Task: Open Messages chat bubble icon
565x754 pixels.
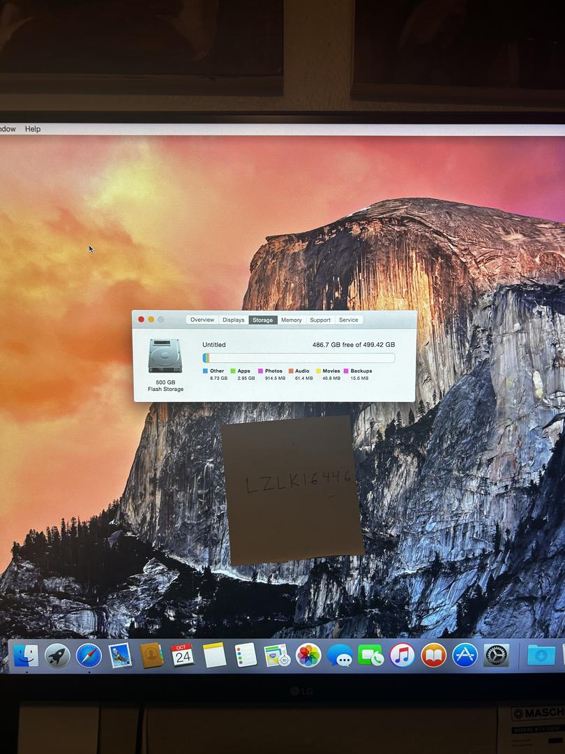Action: click(340, 656)
